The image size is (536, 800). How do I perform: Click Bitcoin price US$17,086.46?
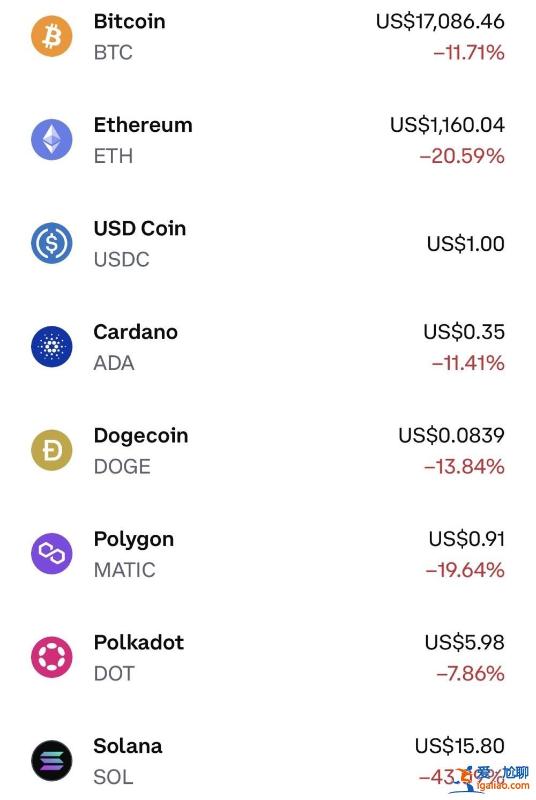[x=440, y=21]
